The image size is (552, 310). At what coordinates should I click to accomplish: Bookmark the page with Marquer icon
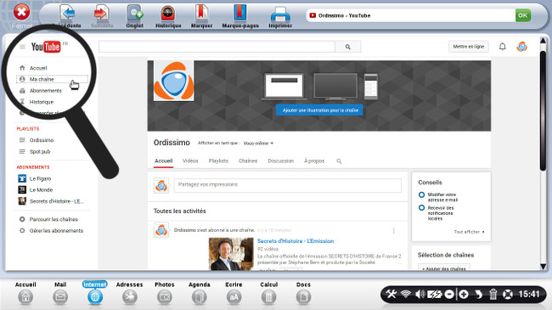pos(202,13)
